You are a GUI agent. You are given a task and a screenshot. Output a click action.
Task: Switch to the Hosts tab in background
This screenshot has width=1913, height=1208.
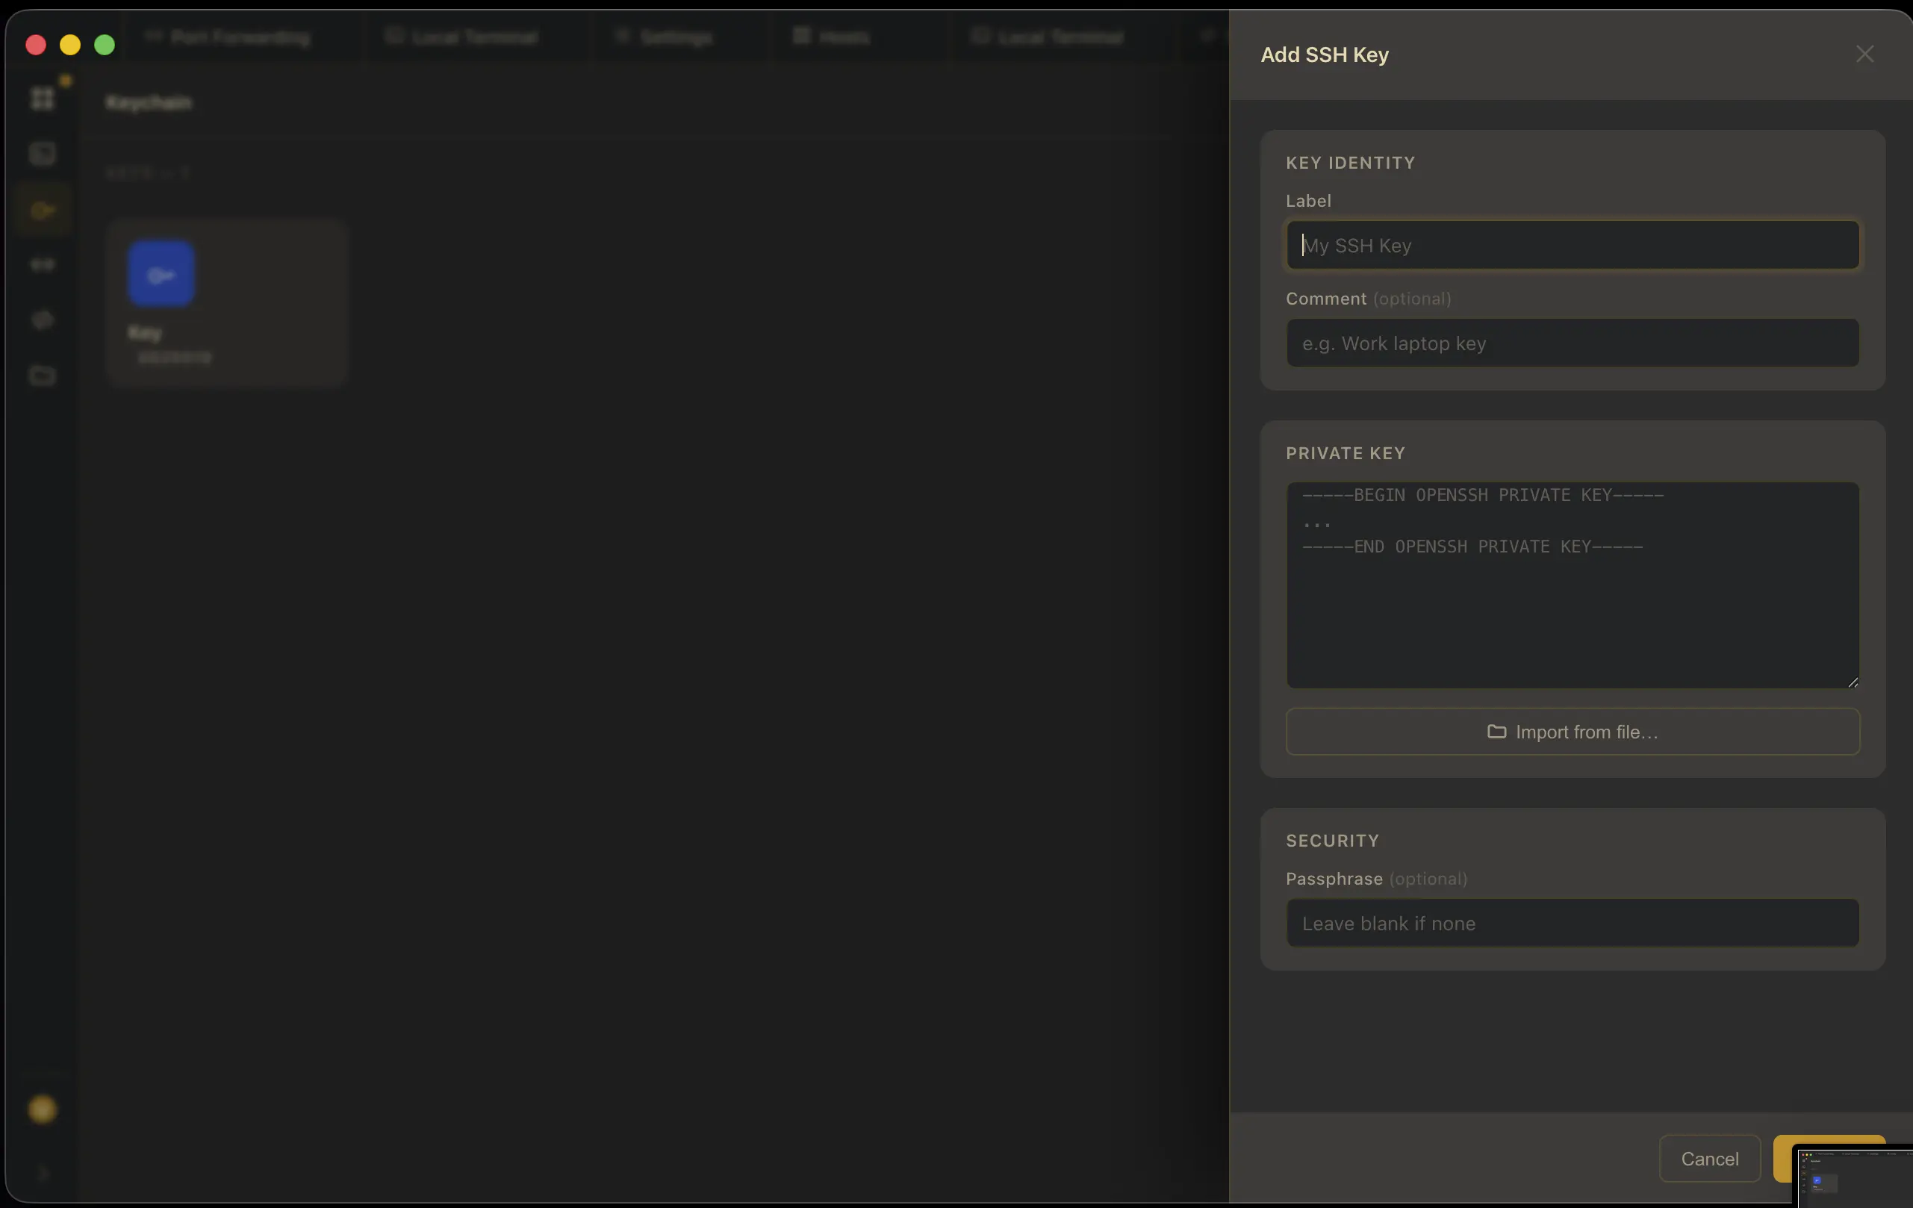(x=832, y=37)
